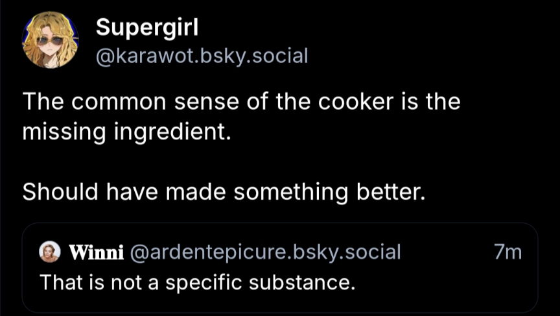Click the Supergirl display name
This screenshot has height=316, width=560.
coord(146,27)
